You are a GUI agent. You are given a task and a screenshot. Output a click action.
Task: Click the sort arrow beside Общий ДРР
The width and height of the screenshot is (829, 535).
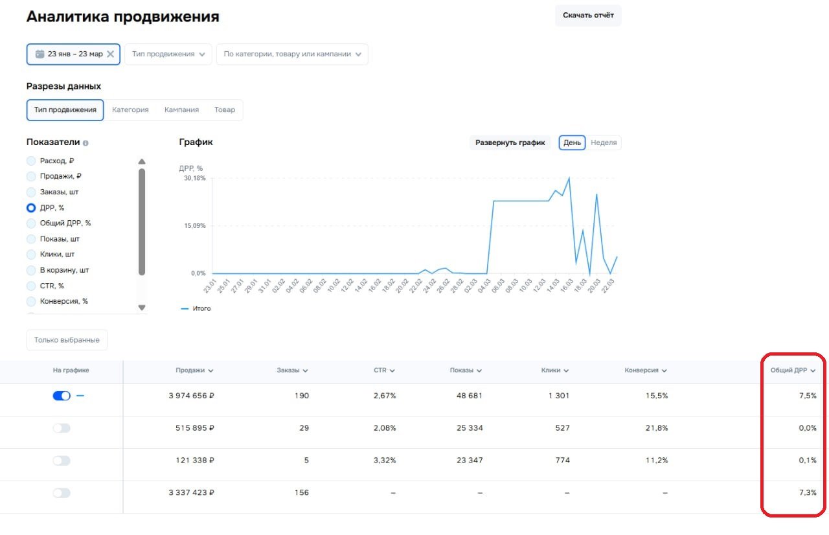[x=812, y=370]
